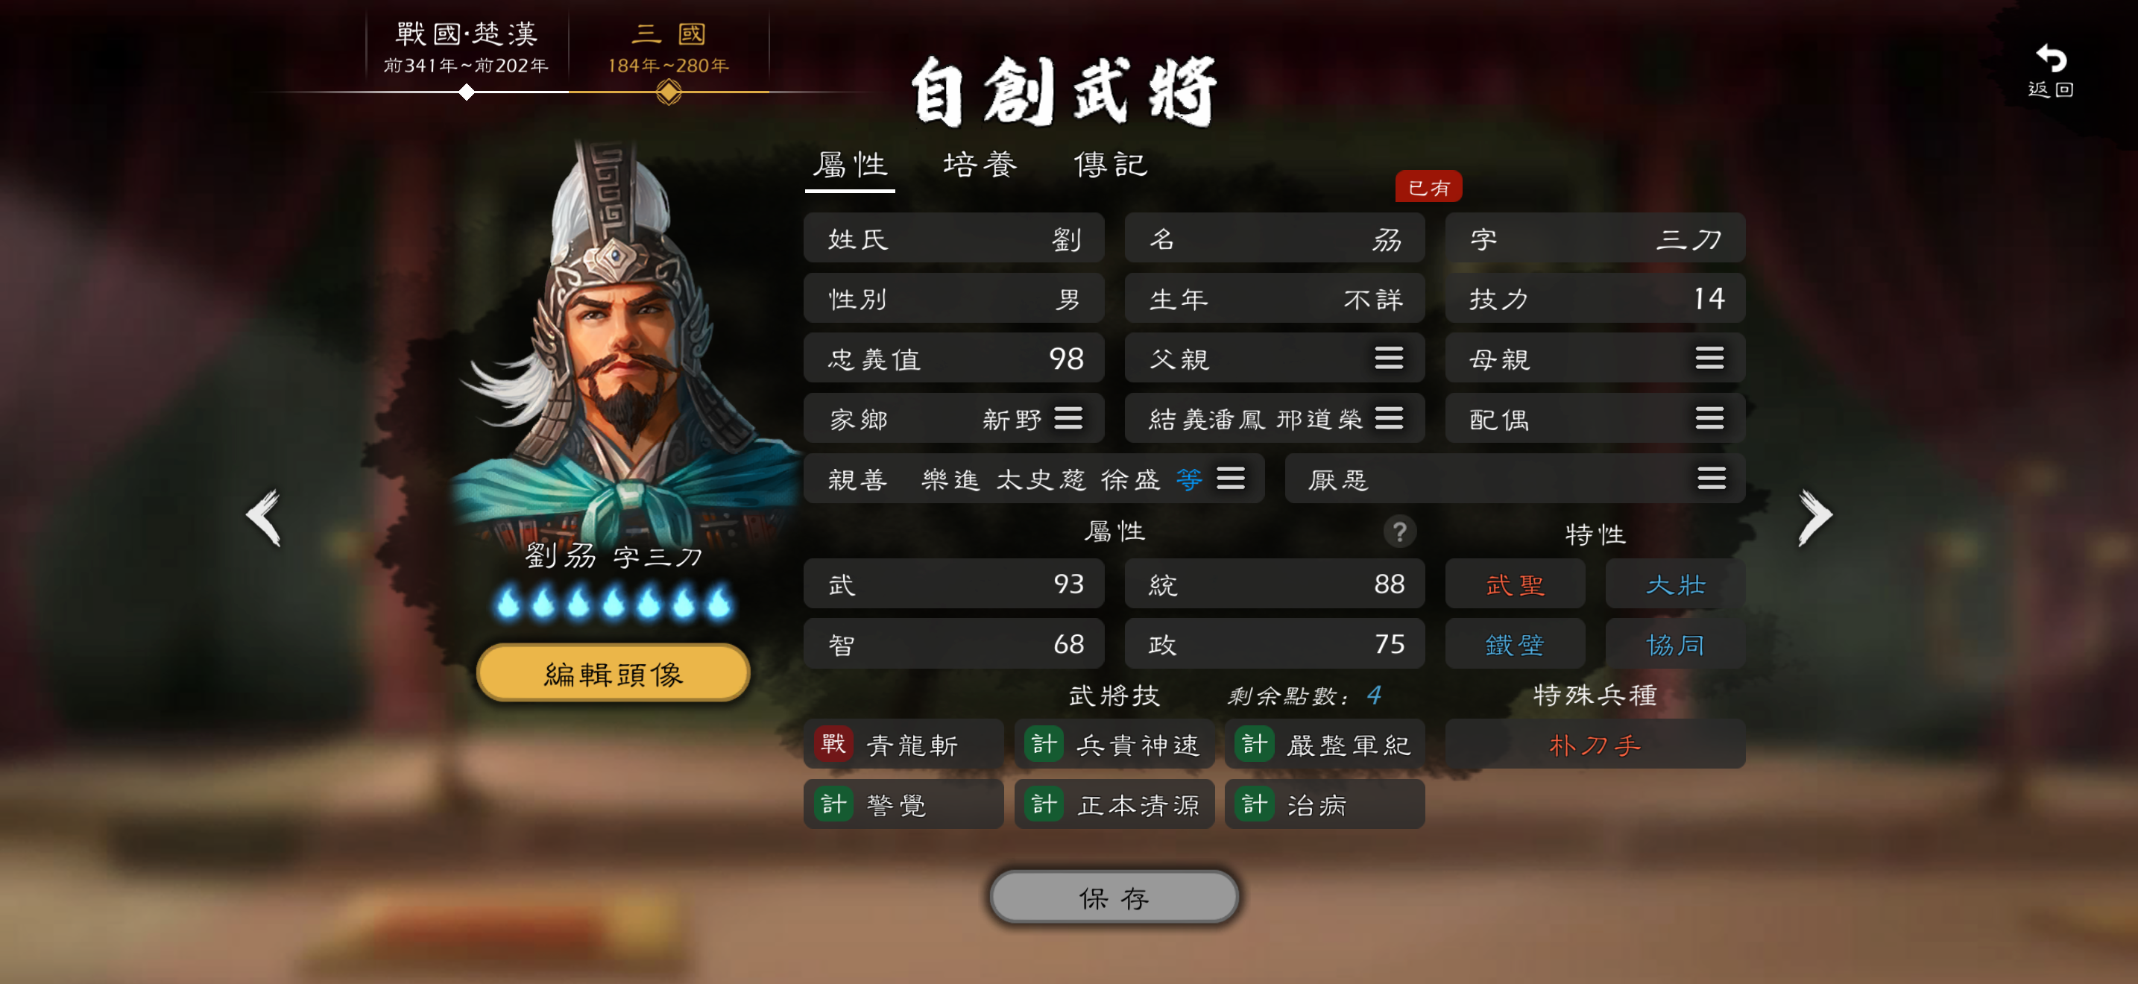Select the 青龍斬 battle skill
This screenshot has width=2138, height=984.
(x=903, y=744)
